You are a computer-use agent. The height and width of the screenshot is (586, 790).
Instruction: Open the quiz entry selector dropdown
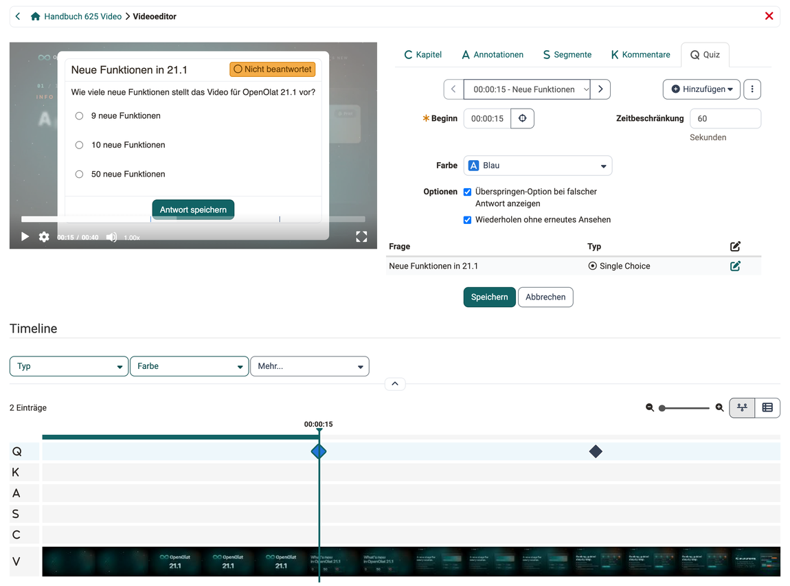point(527,89)
